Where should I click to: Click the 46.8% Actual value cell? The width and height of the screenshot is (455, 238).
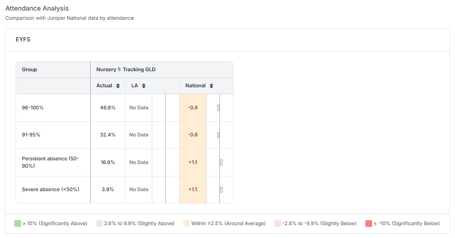(x=108, y=108)
